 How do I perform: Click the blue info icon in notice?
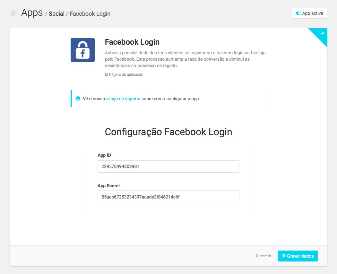pyautogui.click(x=78, y=99)
